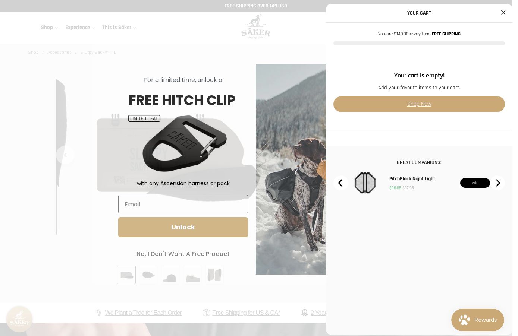Go to previous product image

(x=65, y=155)
